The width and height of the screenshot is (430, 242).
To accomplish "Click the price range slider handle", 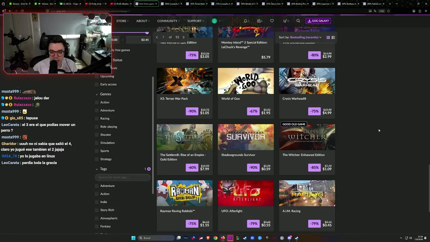I will (x=147, y=33).
